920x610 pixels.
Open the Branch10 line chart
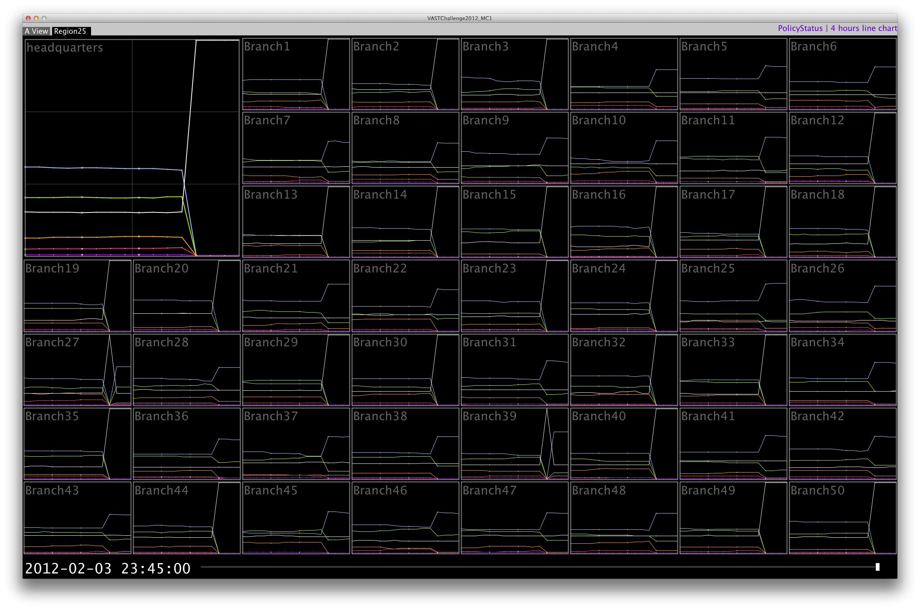[624, 148]
